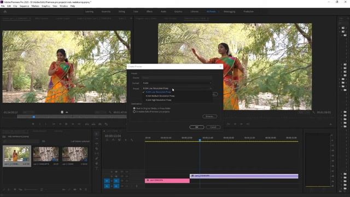Click Insert button in Source monitor
This screenshot has height=197, width=350.
coord(87,124)
